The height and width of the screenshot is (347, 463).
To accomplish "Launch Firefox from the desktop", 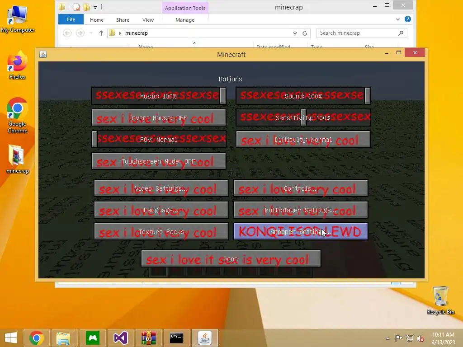I will pos(18,66).
